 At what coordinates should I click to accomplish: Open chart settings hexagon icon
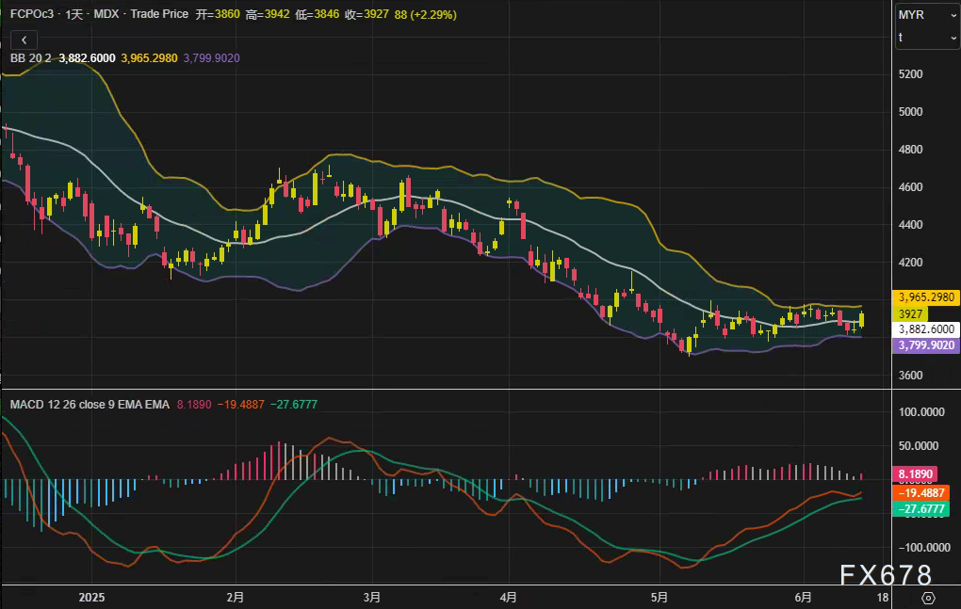tap(927, 598)
